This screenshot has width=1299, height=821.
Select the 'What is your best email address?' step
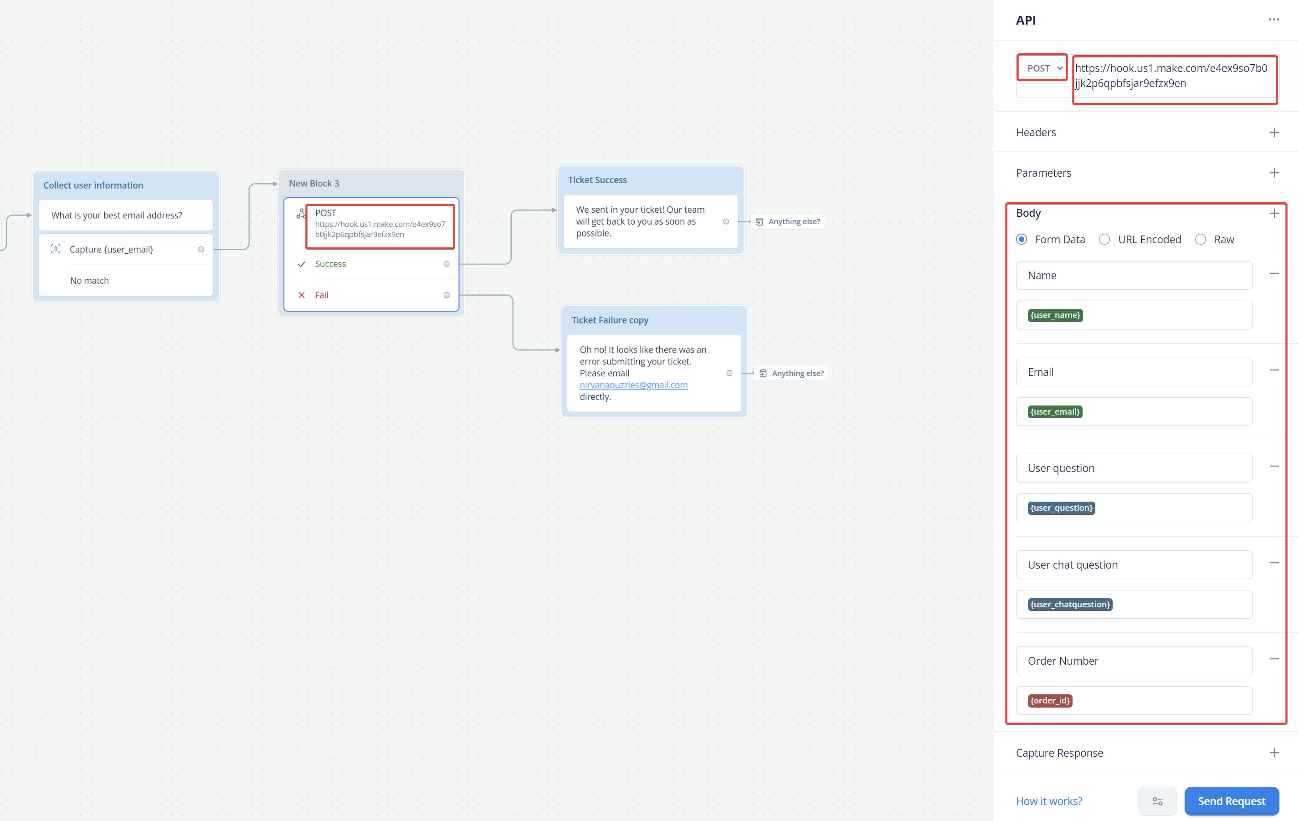tap(126, 215)
